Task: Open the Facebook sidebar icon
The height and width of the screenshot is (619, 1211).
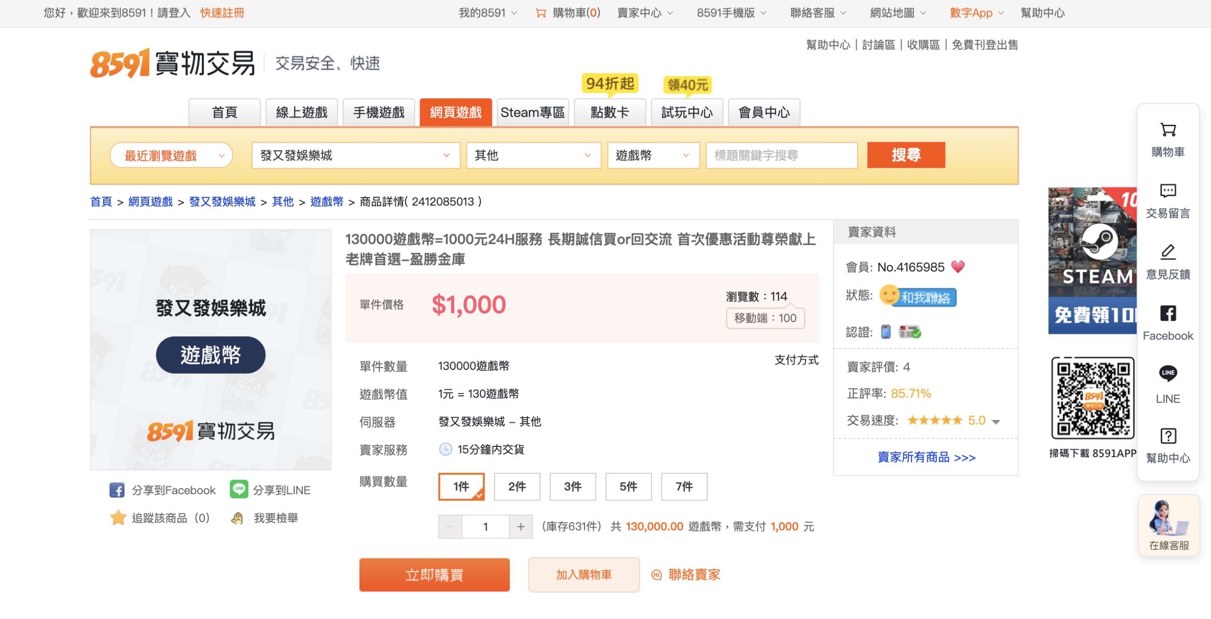Action: click(x=1167, y=314)
